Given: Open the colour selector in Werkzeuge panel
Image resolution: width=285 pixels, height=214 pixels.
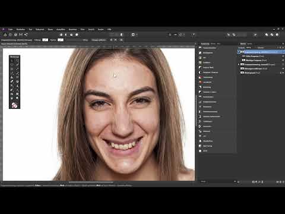Looking at the screenshot, I should tap(14, 105).
